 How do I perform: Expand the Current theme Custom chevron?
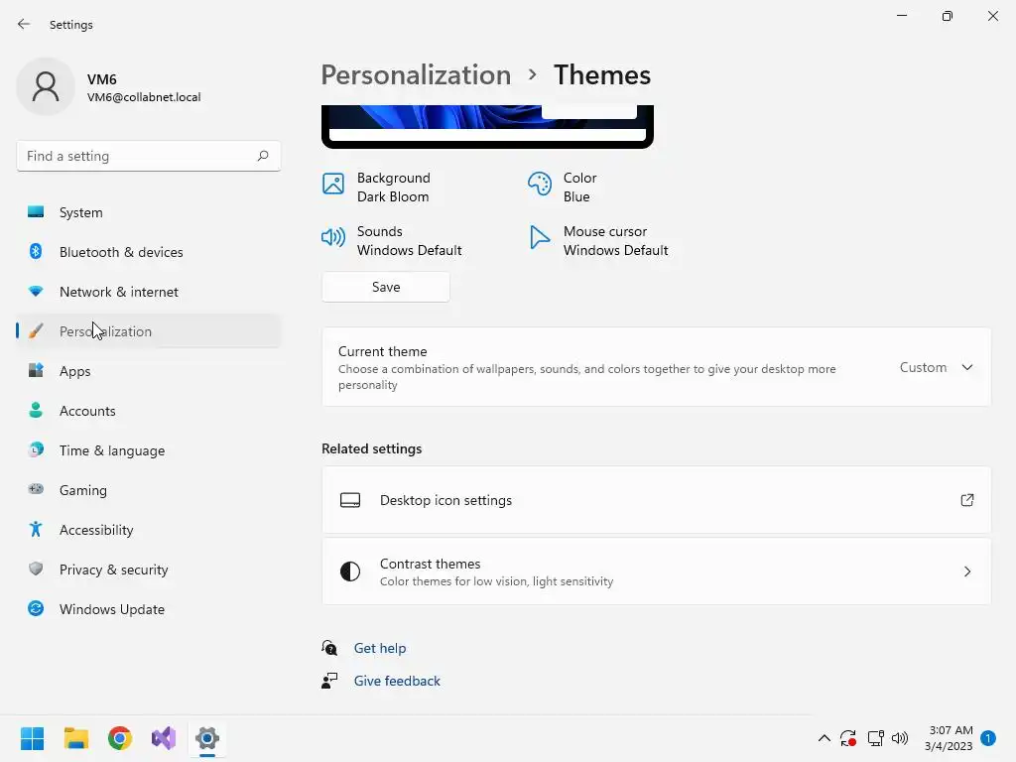tap(966, 367)
